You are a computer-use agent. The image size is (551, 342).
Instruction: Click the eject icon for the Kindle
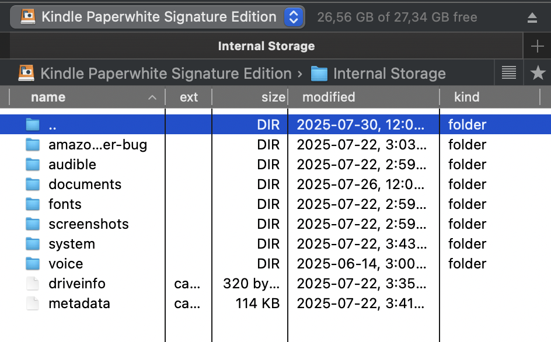532,18
